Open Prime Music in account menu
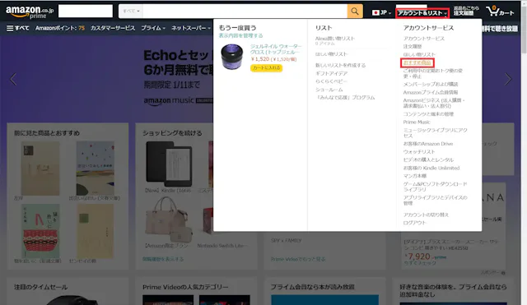This screenshot has width=527, height=305. [417, 122]
